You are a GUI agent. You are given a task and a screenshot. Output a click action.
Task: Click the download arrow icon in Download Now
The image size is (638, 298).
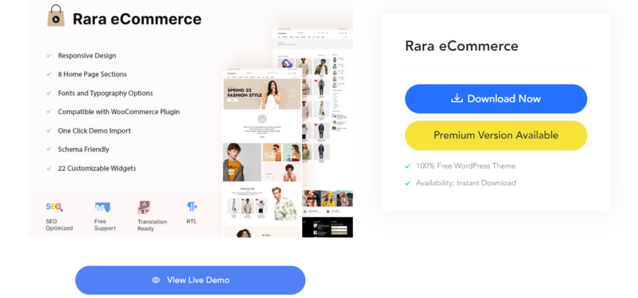(x=457, y=98)
